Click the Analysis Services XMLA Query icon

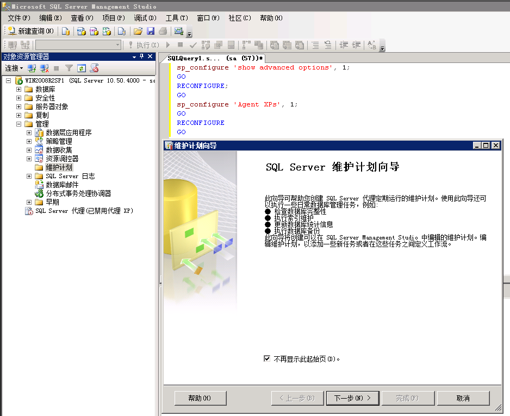click(107, 31)
